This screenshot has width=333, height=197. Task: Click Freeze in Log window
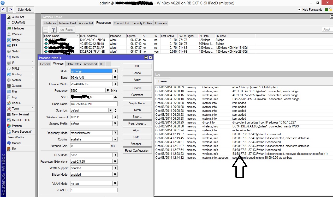point(162,81)
